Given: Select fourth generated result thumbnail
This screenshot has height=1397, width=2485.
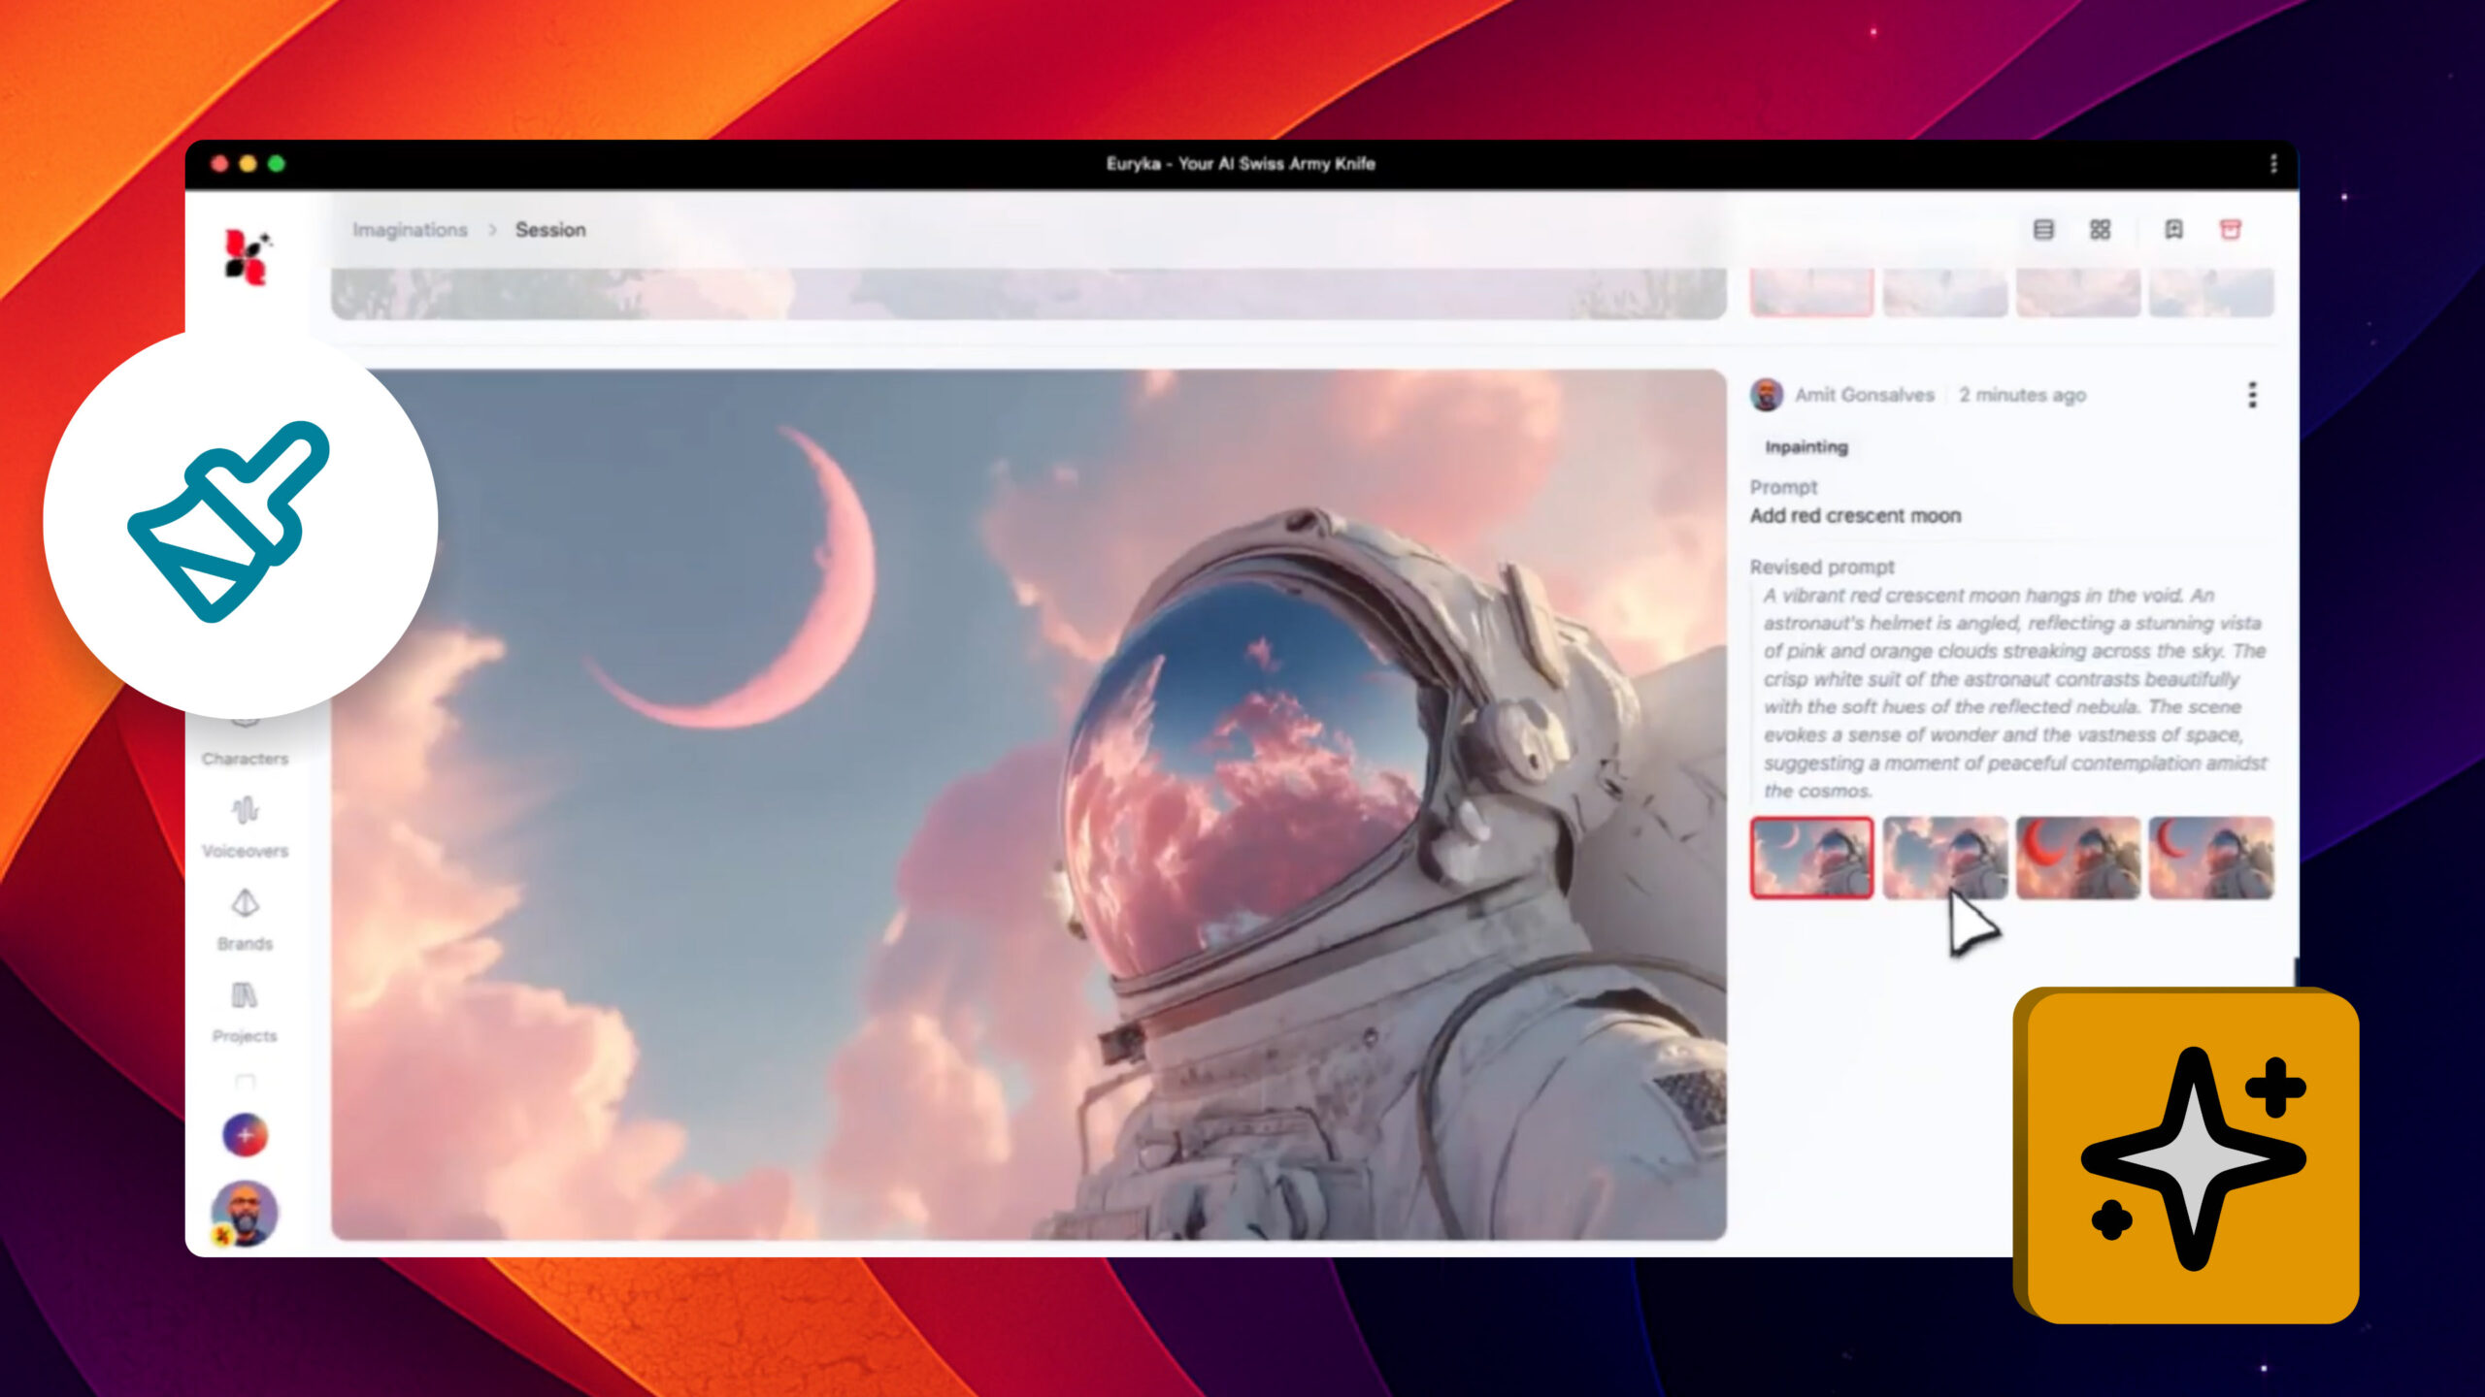Looking at the screenshot, I should click(x=2210, y=858).
